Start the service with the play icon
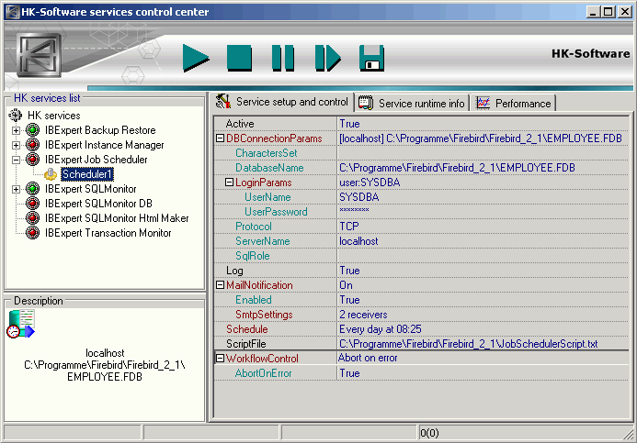 pyautogui.click(x=196, y=58)
